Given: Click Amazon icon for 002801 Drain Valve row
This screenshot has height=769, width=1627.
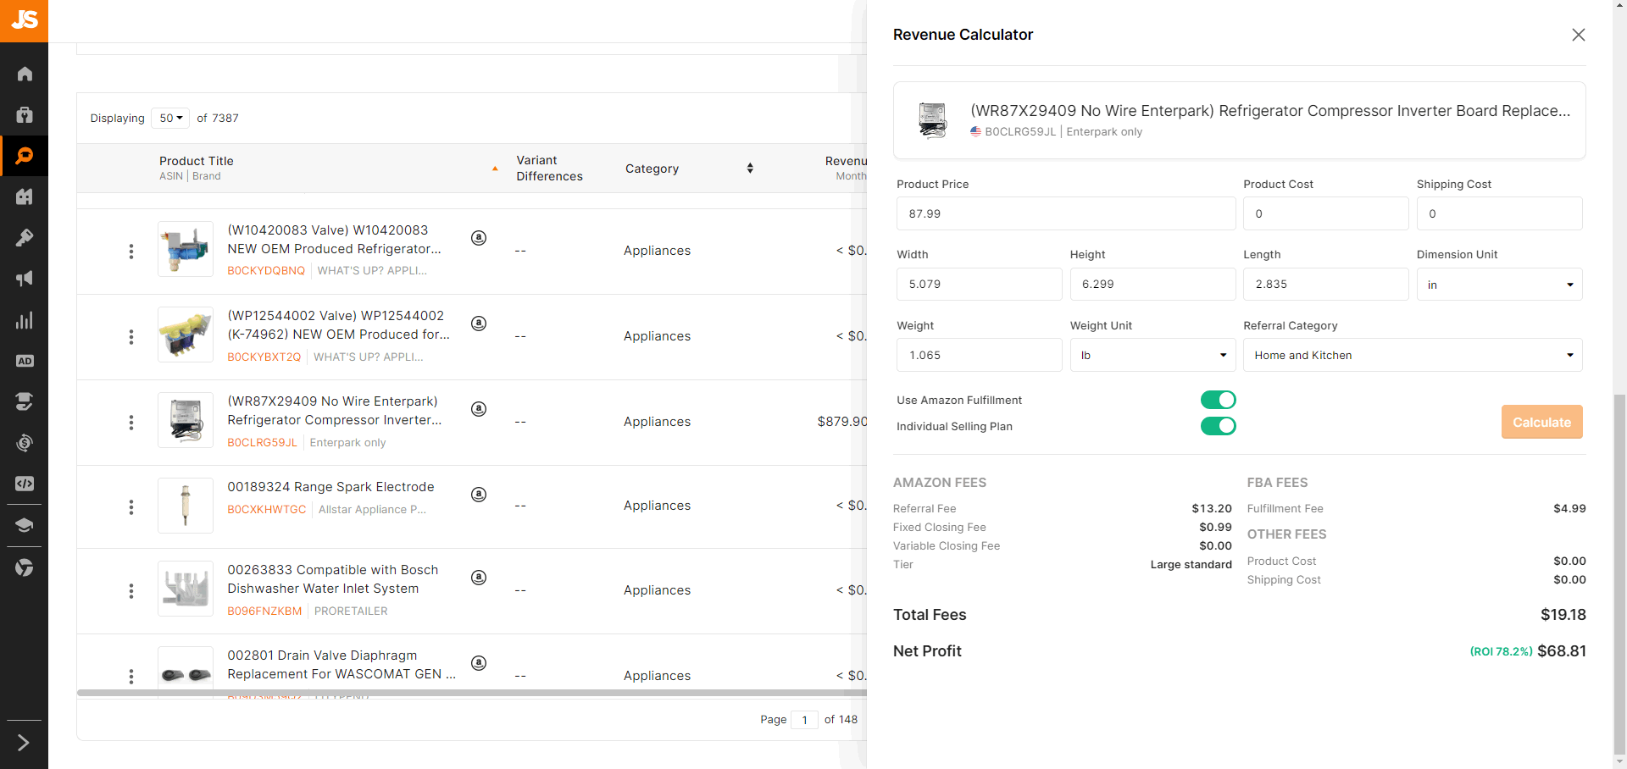Looking at the screenshot, I should point(479,663).
